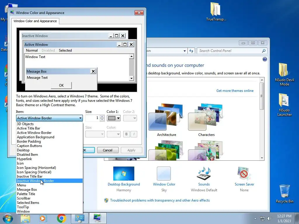Click the Apply button
Screen dimensions: 299x224
[131, 150]
